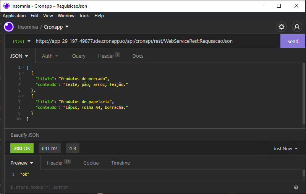Open the POST method dropdown
This screenshot has width=306, height=194.
[22, 41]
